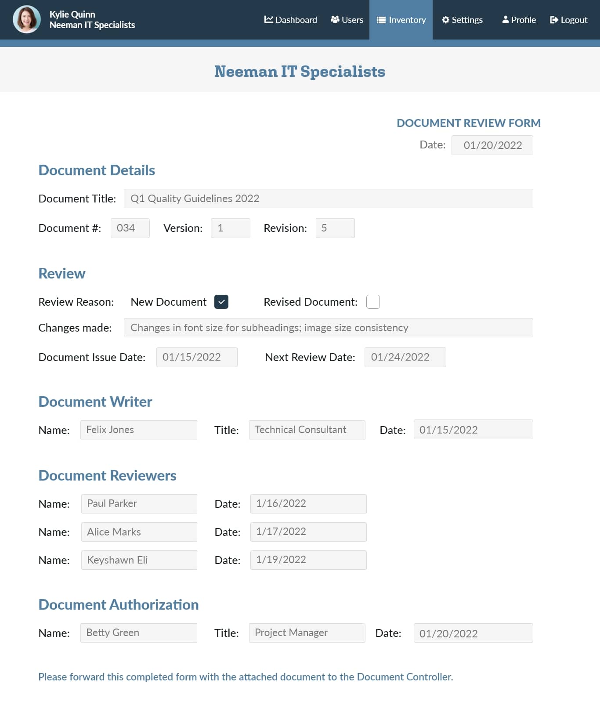Click the Kylie Quinn username text
Viewport: 600px width, 705px height.
(72, 14)
